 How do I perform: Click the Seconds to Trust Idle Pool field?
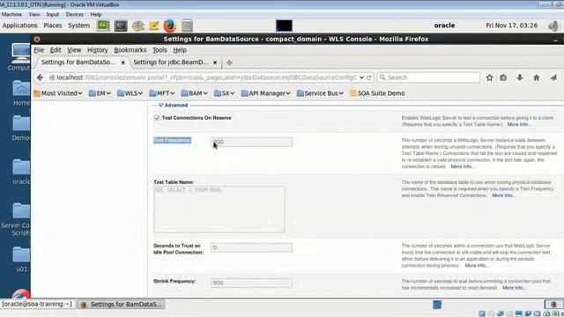[x=251, y=247]
